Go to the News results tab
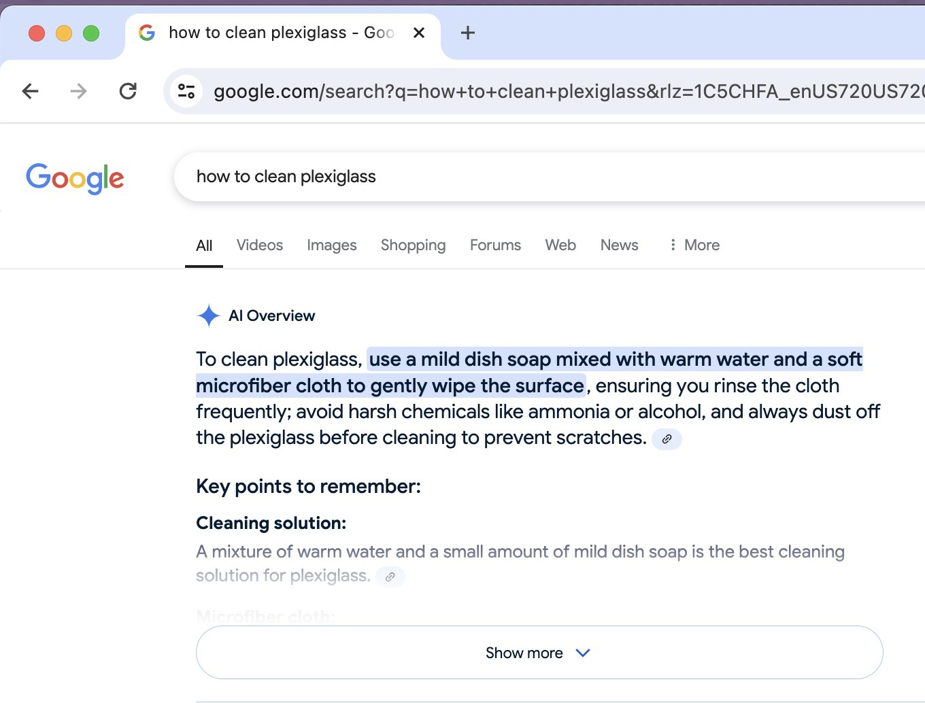Image resolution: width=925 pixels, height=703 pixels. pyautogui.click(x=619, y=245)
